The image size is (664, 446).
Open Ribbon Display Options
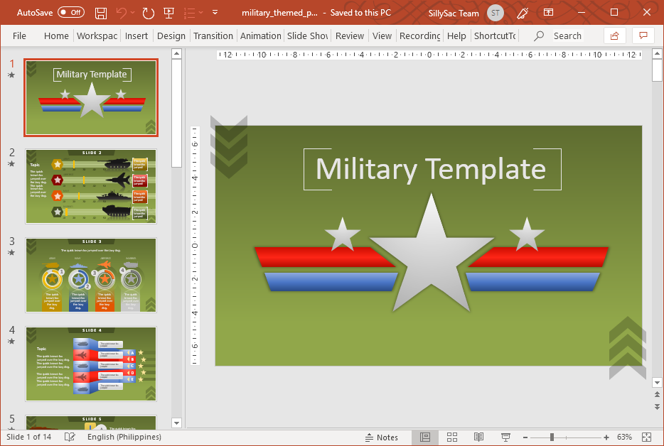coord(548,13)
